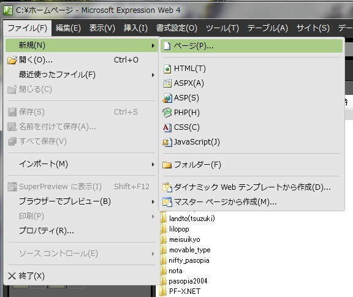
Task: Click the landto(tsuzuki) folder icon
Action: point(164,218)
